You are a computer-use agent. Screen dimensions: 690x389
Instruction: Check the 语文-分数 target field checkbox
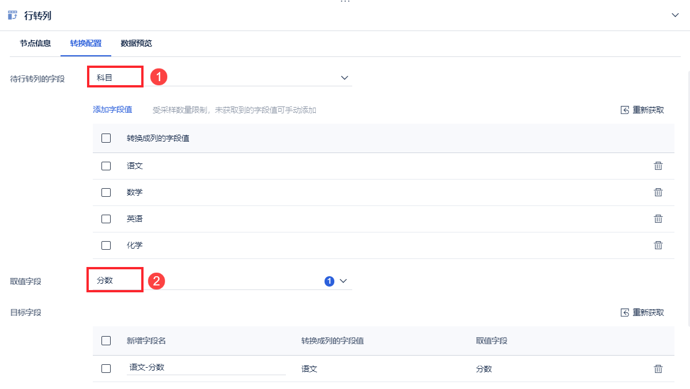(x=106, y=368)
